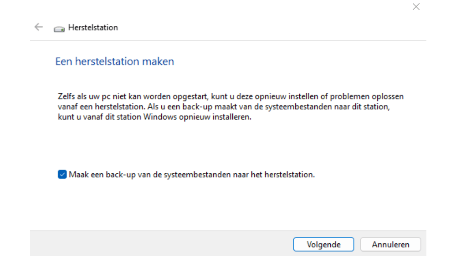The width and height of the screenshot is (456, 256).
Task: Click the 'Een herstelstation maken' heading
Action: pos(114,61)
